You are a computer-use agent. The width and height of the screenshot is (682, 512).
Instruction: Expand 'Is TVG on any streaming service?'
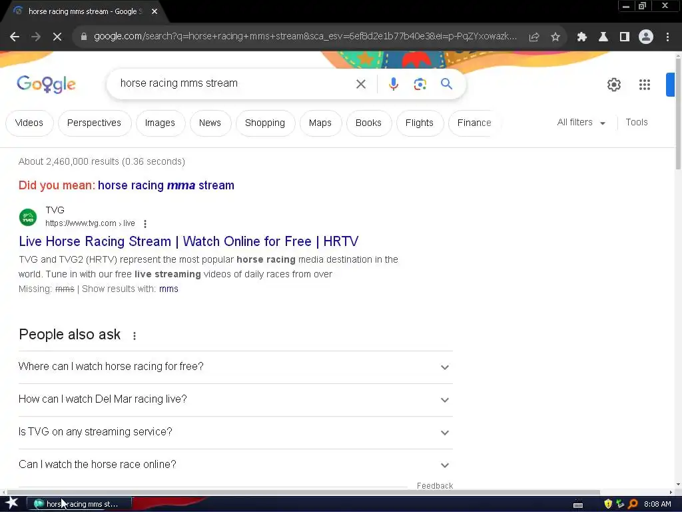pos(235,432)
